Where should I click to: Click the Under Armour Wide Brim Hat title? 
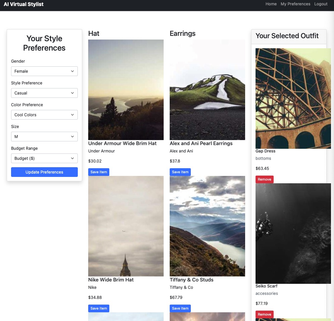[x=122, y=143]
